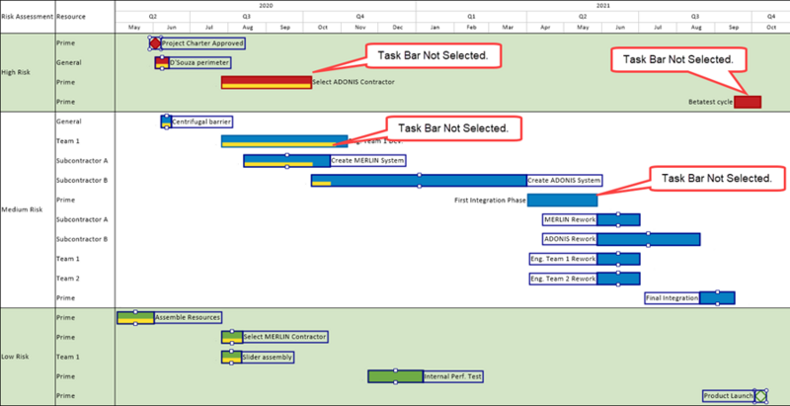Click the 'Mar' month header
Image resolution: width=790 pixels, height=406 pixels.
click(x=508, y=28)
